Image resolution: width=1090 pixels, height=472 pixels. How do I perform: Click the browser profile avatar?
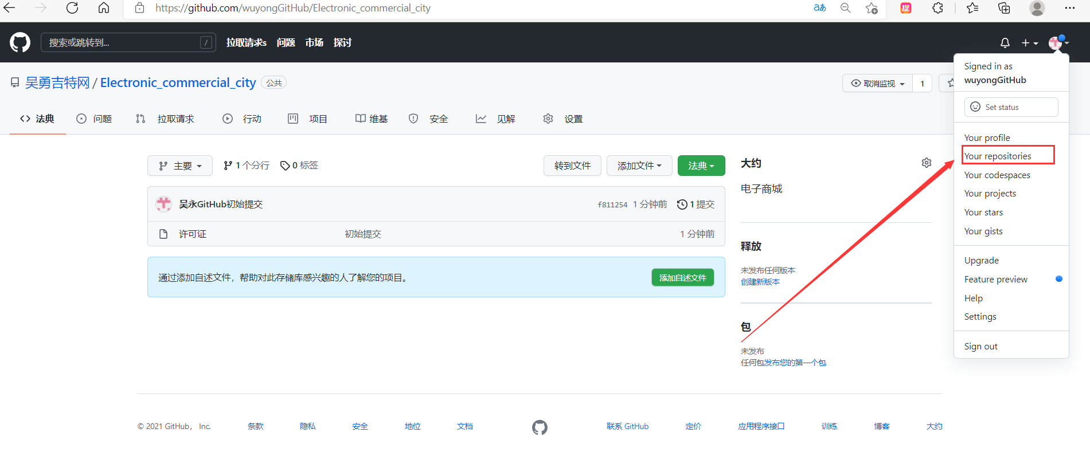point(1037,8)
